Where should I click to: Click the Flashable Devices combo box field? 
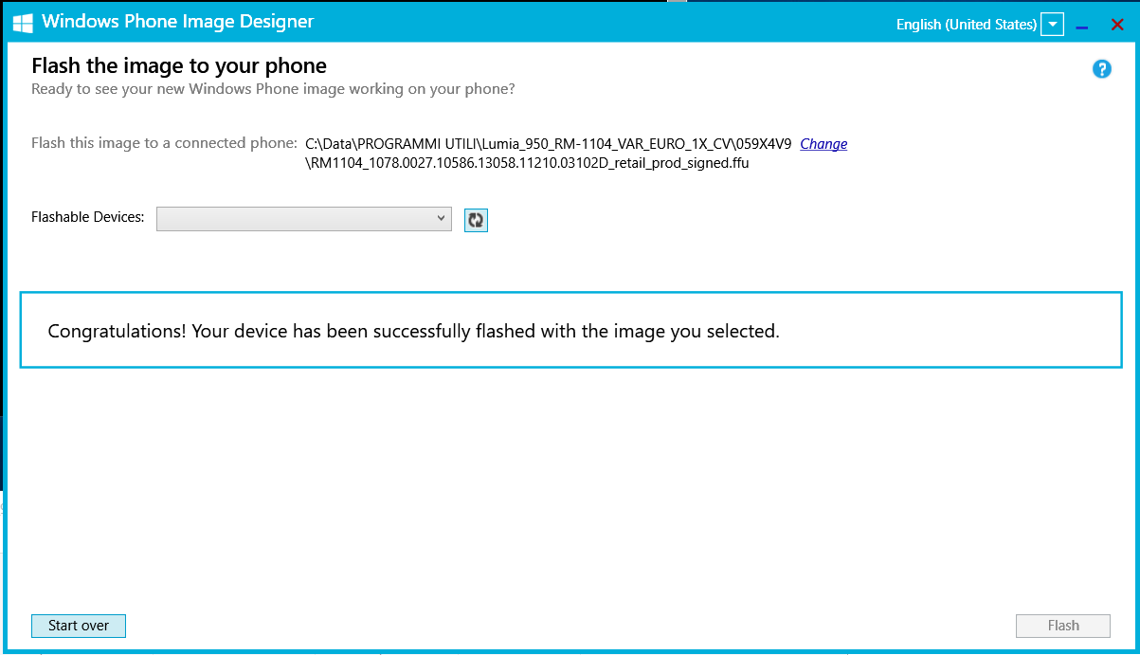point(294,219)
